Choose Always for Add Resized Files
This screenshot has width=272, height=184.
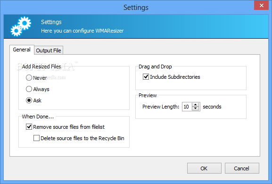[x=29, y=89]
